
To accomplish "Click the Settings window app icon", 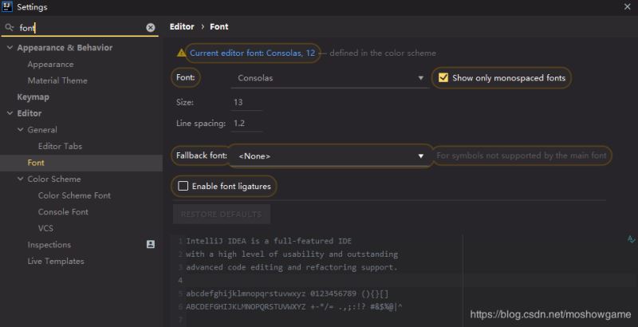I will [7, 7].
